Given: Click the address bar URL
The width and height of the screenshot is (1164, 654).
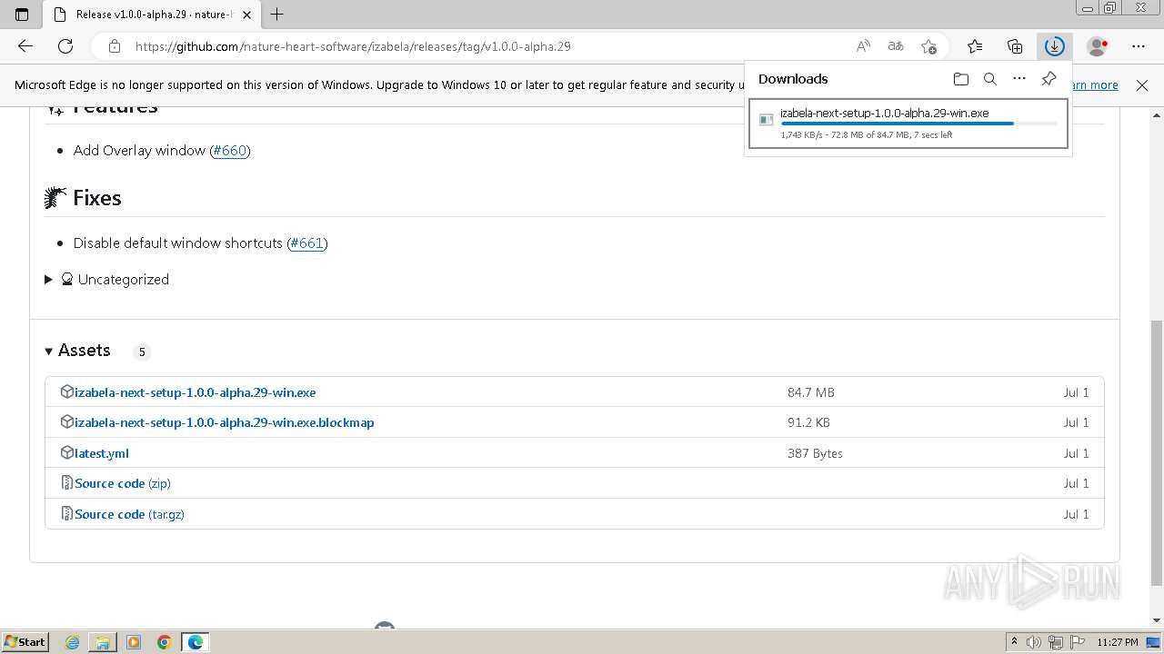Looking at the screenshot, I should [x=353, y=46].
